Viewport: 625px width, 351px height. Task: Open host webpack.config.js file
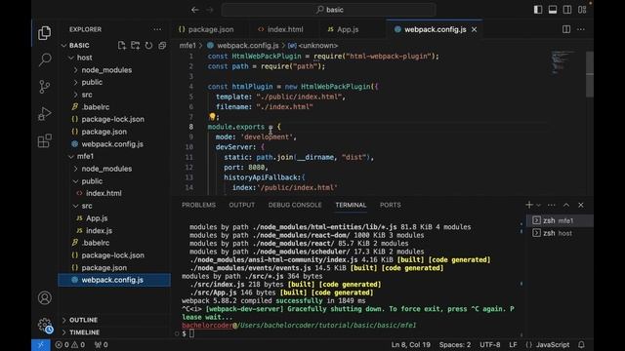tap(112, 144)
